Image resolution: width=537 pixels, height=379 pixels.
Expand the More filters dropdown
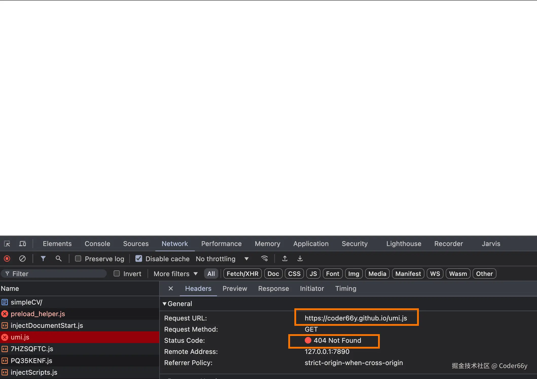[175, 274]
